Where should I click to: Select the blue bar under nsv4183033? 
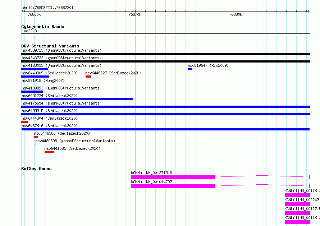pos(35,69)
